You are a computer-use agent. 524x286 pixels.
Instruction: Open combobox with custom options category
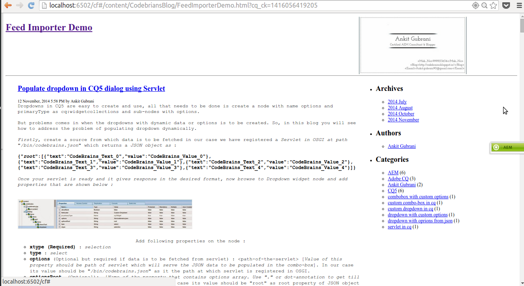tap(418, 197)
